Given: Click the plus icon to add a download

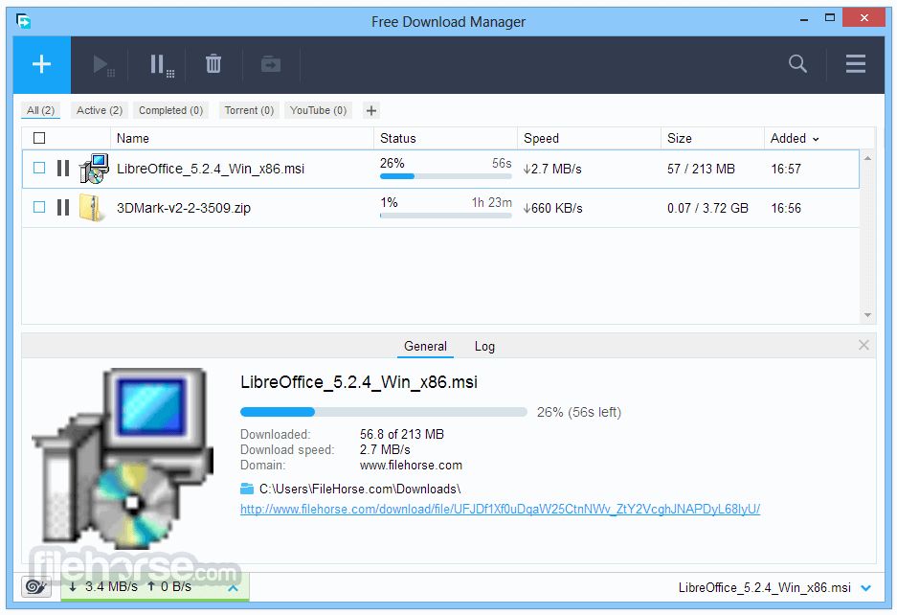Looking at the screenshot, I should click(x=42, y=64).
